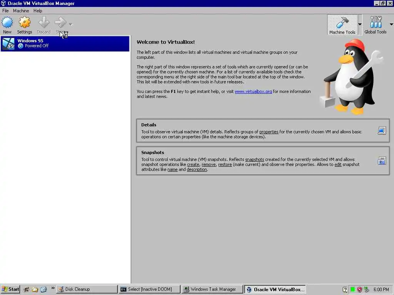Expand the Machine Tools dropdown arrow

[x=360, y=25]
